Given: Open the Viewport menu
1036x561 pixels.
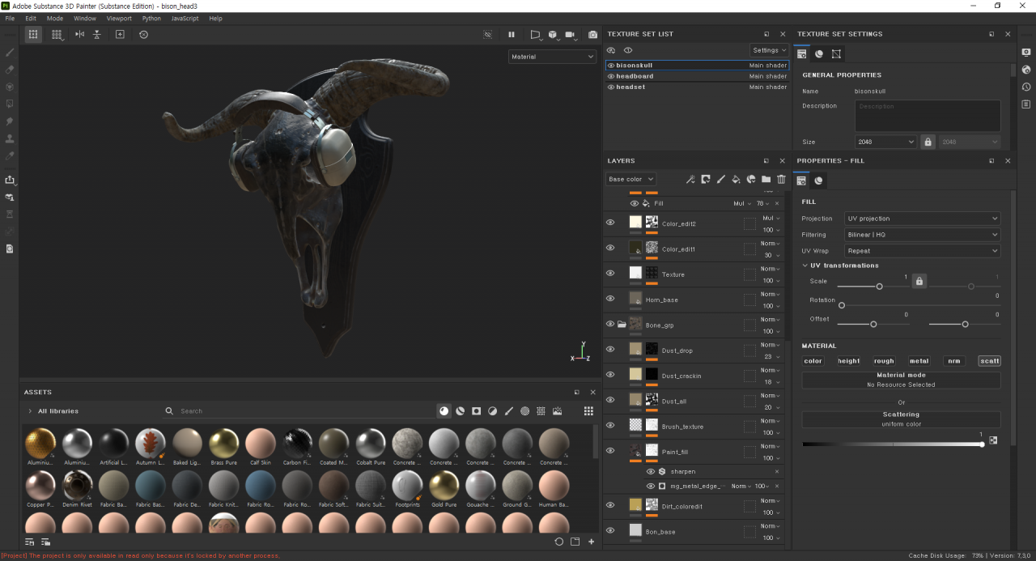Looking at the screenshot, I should click(x=118, y=18).
